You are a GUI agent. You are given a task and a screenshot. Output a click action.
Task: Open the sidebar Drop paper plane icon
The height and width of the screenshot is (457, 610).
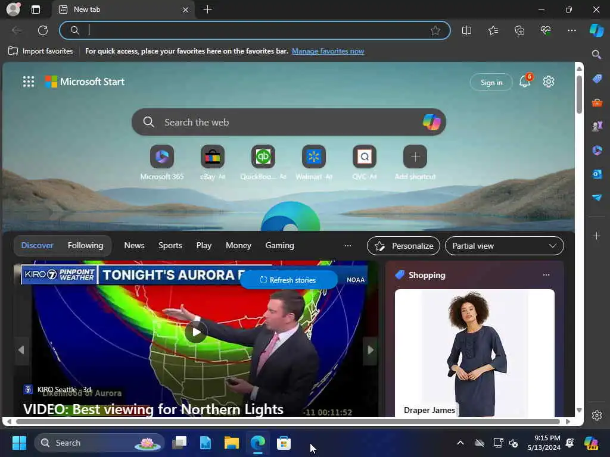tap(597, 198)
